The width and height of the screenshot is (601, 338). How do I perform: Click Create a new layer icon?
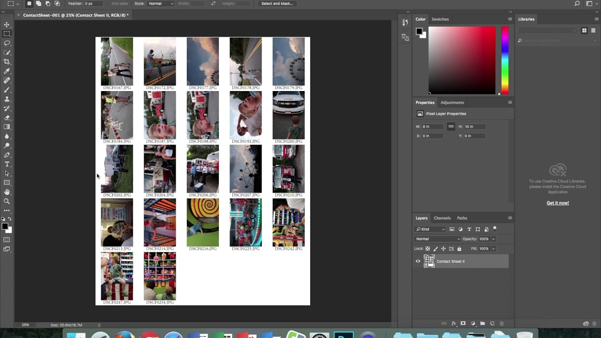coord(492,323)
